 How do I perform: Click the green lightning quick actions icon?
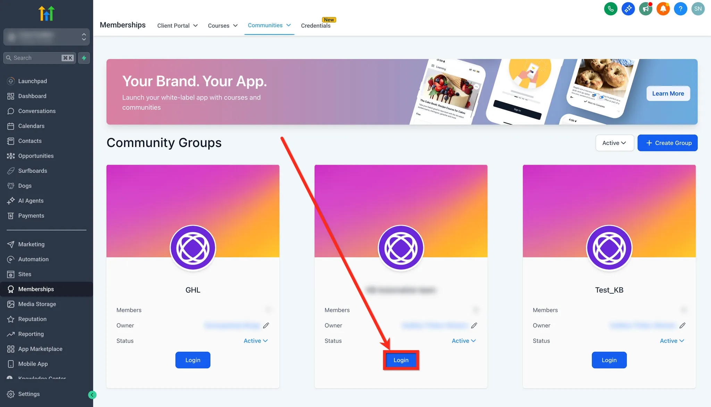[x=84, y=58]
